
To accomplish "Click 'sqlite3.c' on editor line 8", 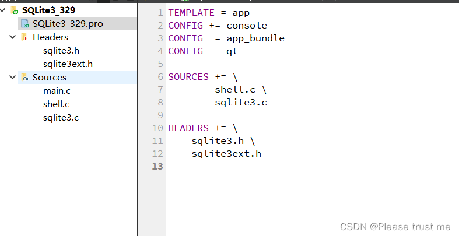I will [241, 103].
